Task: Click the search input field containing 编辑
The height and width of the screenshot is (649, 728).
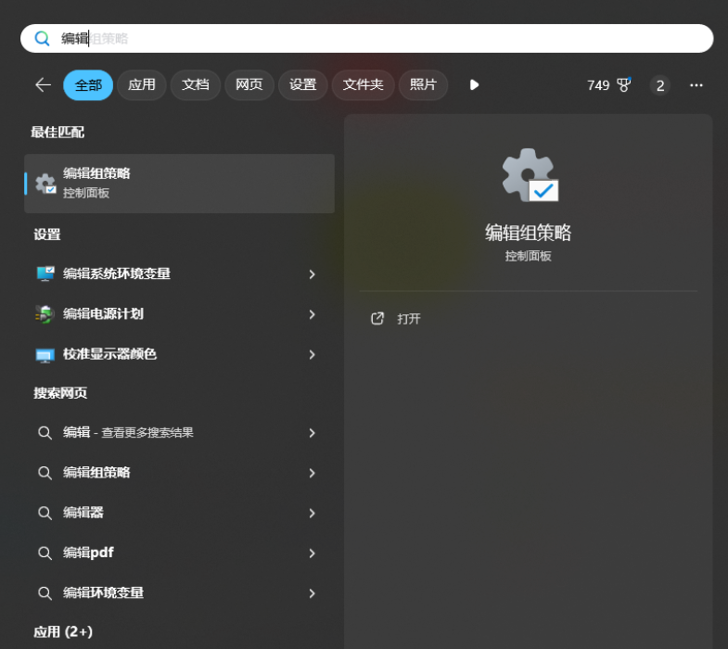Action: (367, 39)
